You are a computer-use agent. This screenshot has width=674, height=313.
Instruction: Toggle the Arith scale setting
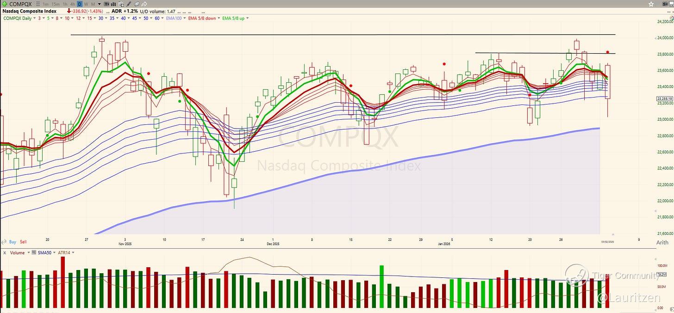click(662, 242)
